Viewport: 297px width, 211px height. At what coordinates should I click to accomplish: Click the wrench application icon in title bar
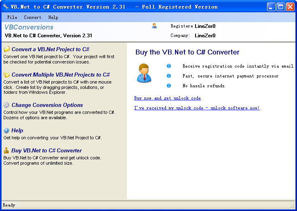[6, 7]
